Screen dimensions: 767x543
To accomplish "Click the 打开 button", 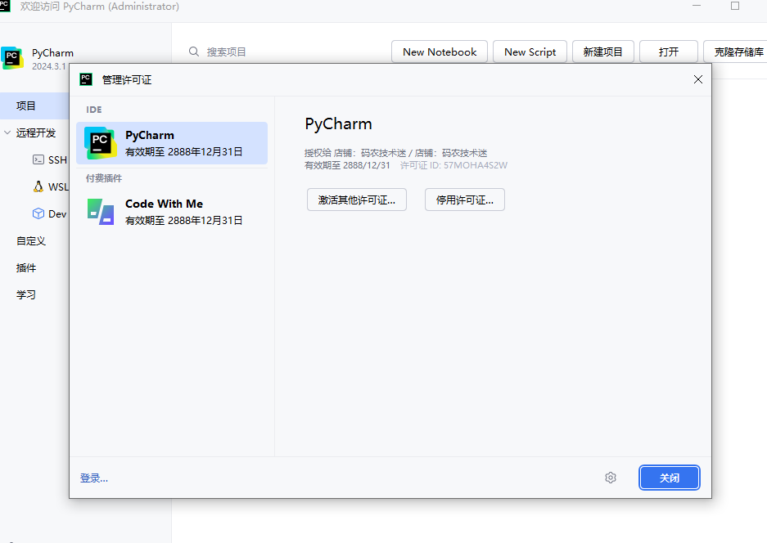I will click(x=669, y=52).
